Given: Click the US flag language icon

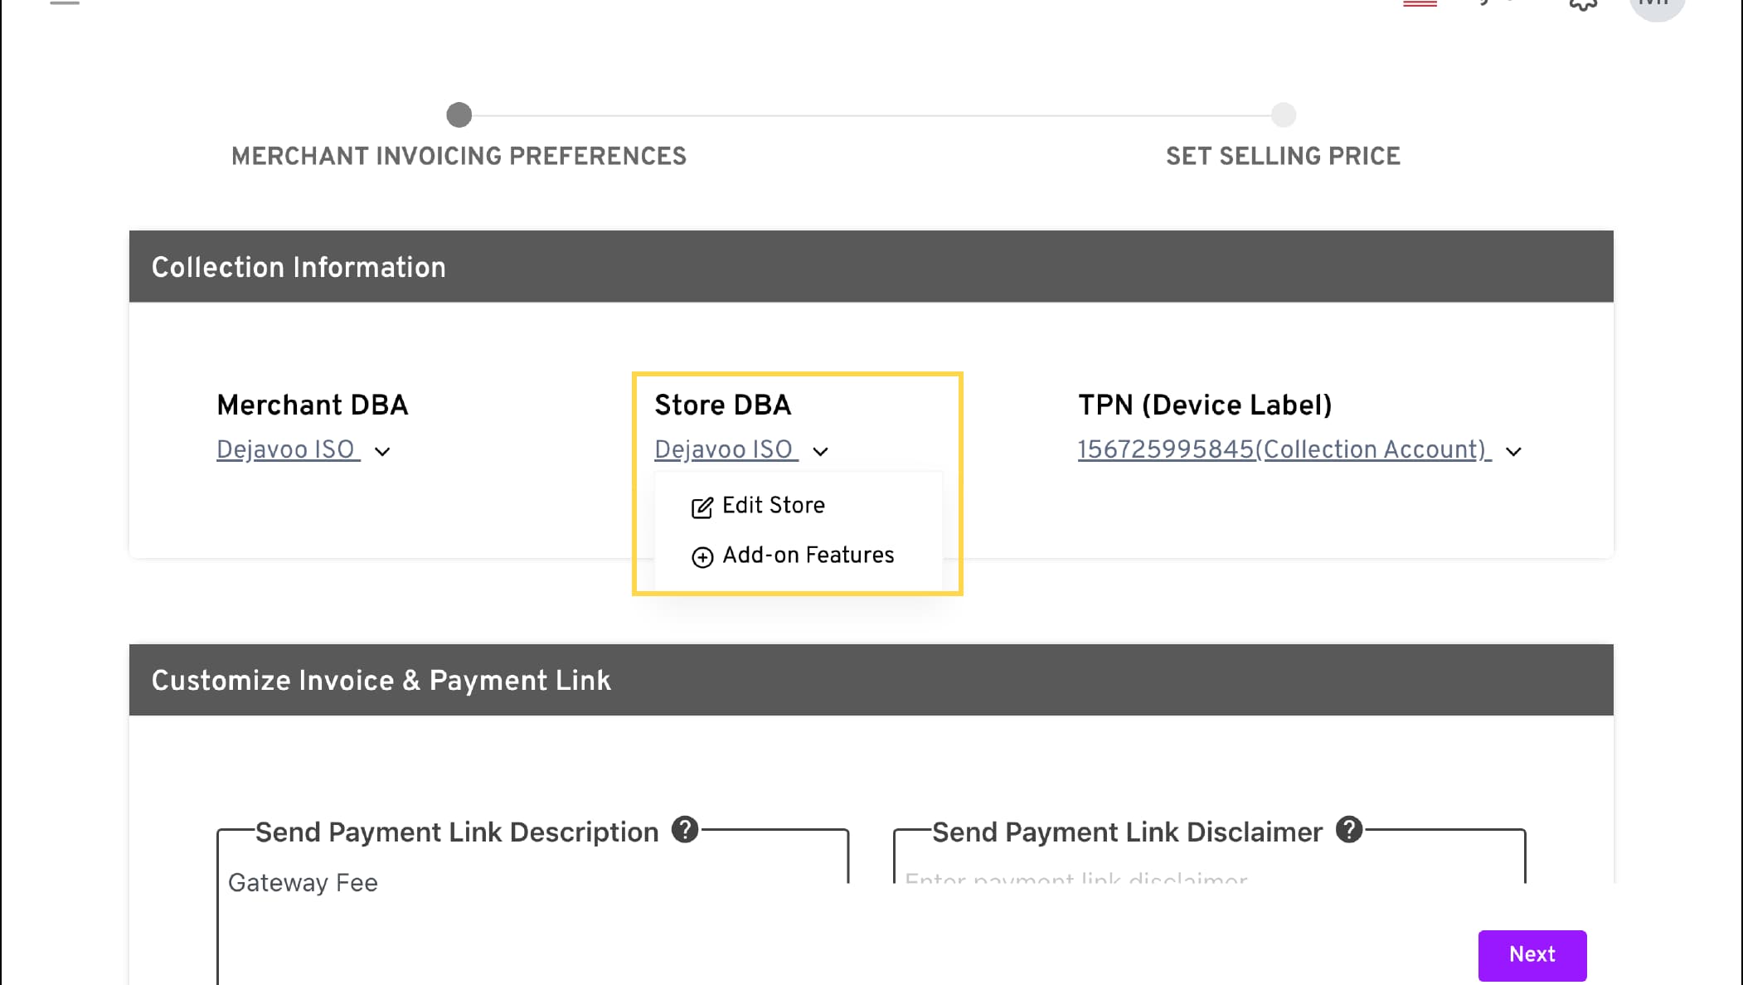Looking at the screenshot, I should 1420,4.
